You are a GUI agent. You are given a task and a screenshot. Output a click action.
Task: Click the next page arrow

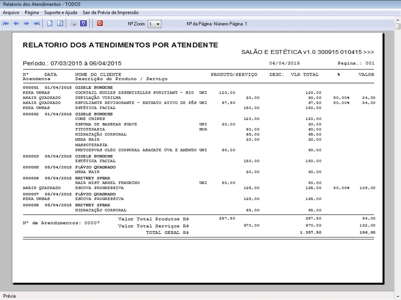(x=26, y=23)
